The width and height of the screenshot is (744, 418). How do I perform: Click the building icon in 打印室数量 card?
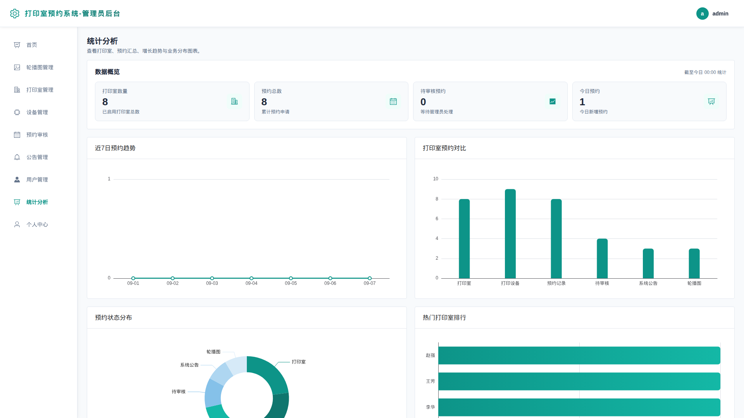pyautogui.click(x=234, y=101)
